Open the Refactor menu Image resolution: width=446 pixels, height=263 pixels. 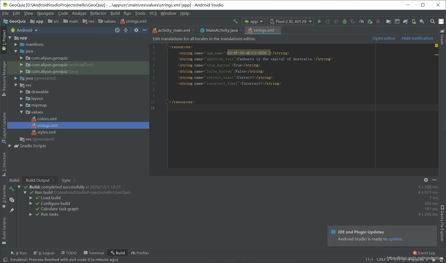tap(98, 13)
